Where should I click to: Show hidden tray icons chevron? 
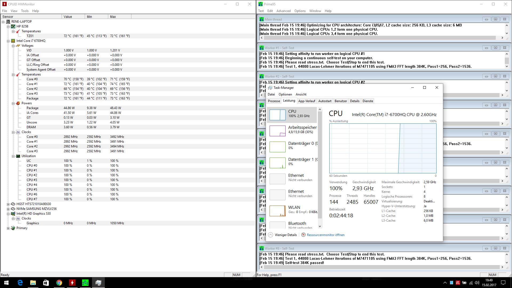[x=445, y=283]
